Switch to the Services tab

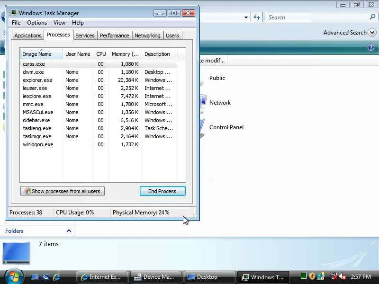click(85, 35)
